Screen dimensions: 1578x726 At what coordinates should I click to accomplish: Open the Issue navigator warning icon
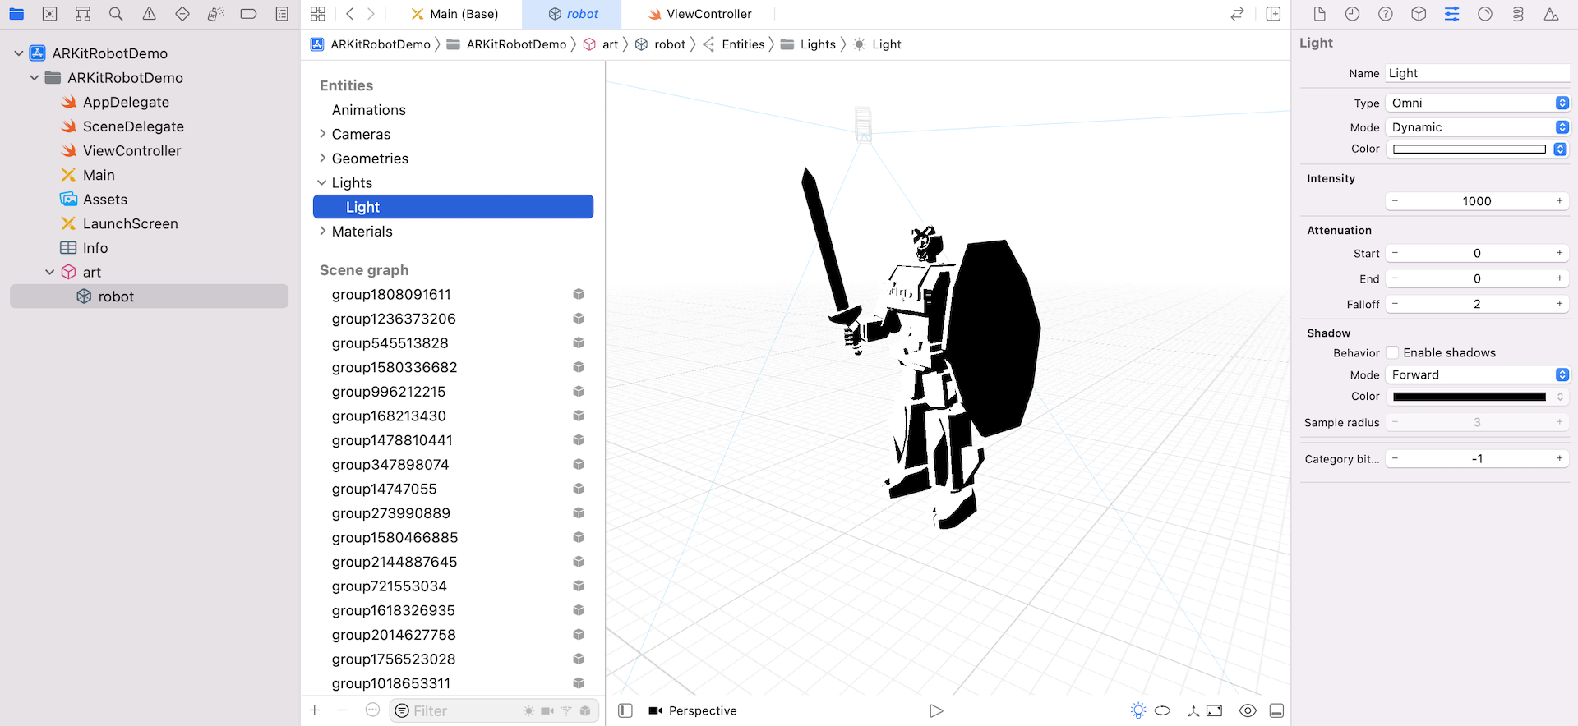[149, 14]
